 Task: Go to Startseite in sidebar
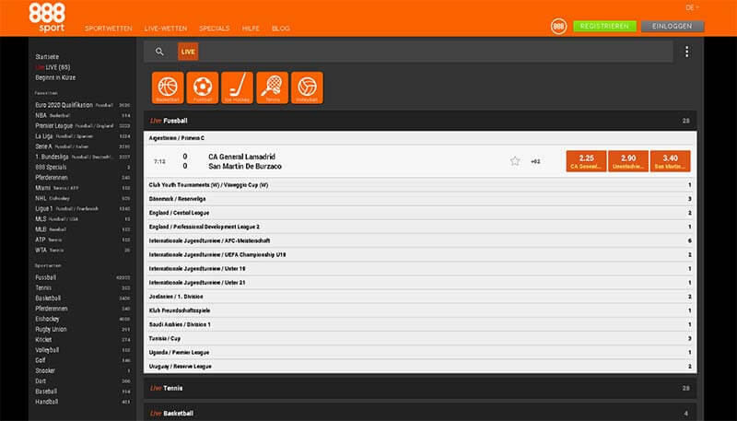point(47,57)
